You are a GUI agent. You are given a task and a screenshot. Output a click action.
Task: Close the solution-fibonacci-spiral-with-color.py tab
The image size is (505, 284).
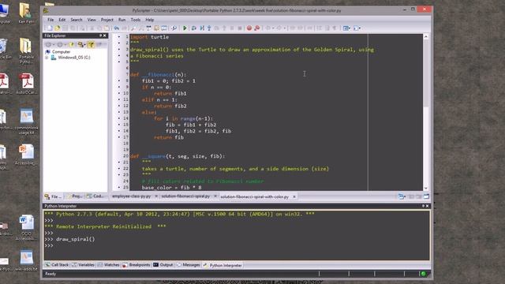pyautogui.click(x=294, y=196)
